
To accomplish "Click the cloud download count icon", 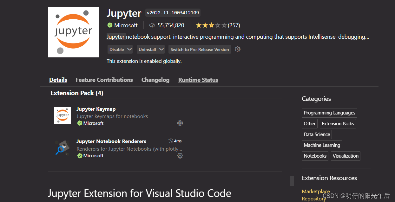I will pos(152,25).
